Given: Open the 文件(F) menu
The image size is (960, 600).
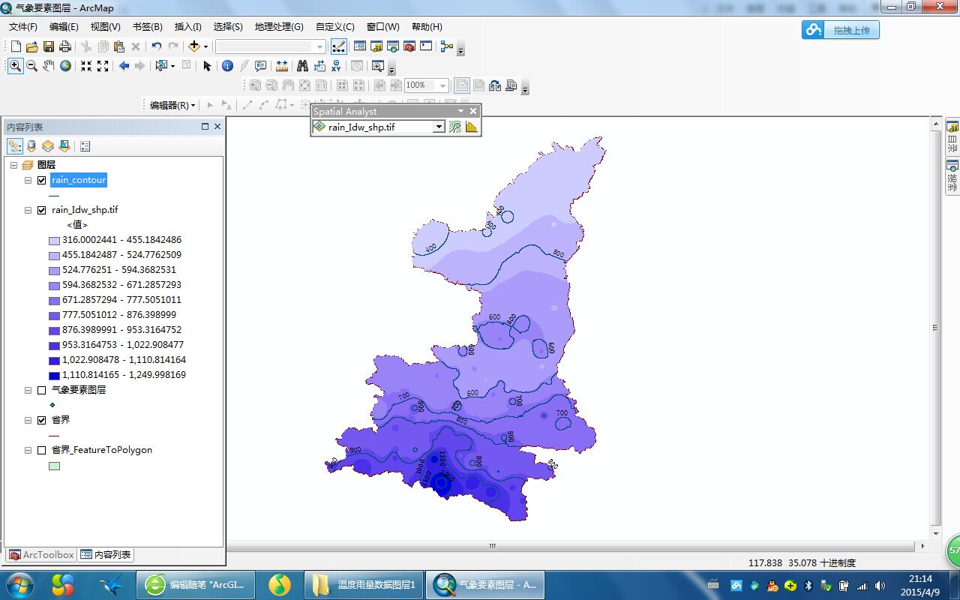Looking at the screenshot, I should [x=23, y=26].
